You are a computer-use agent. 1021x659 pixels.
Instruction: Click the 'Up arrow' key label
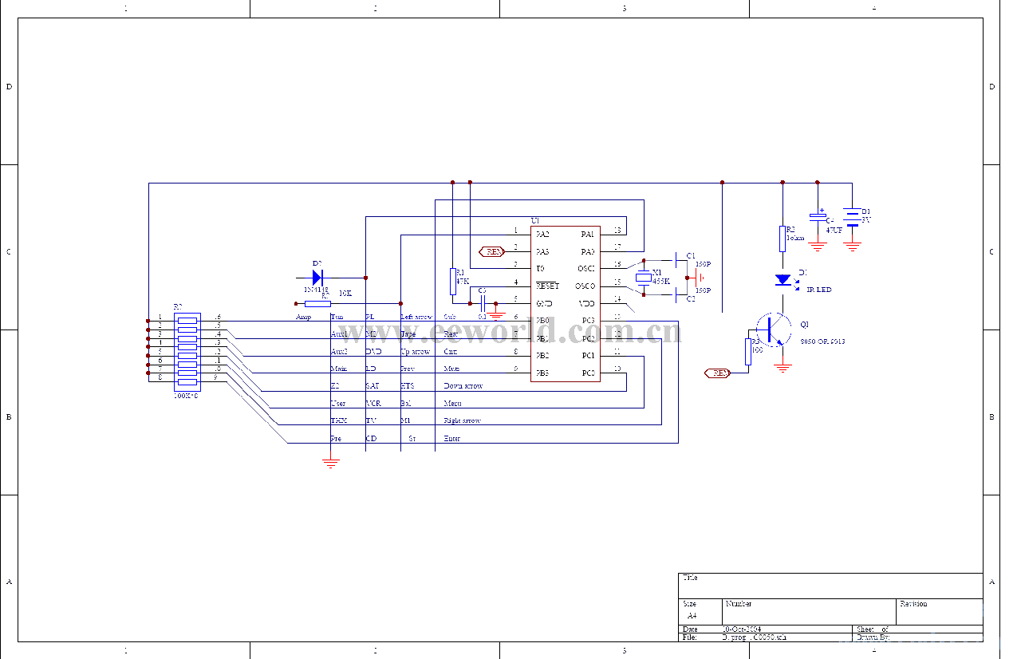pos(415,352)
